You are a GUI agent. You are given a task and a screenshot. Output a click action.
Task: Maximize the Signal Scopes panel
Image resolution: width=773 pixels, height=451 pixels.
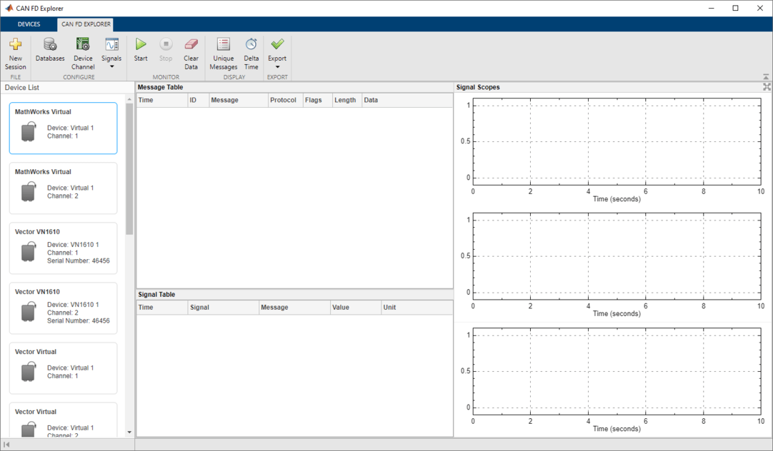[767, 87]
